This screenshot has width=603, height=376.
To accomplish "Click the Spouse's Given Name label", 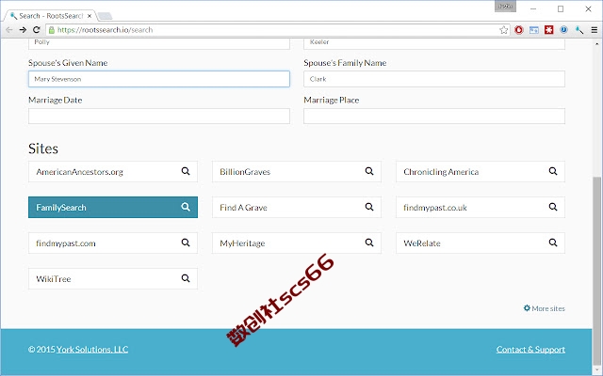I will tap(68, 63).
